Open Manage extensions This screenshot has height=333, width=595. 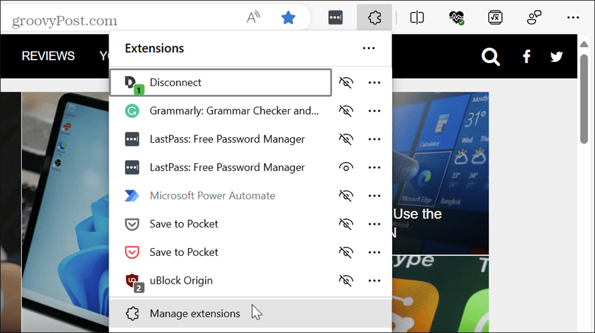pos(250,313)
